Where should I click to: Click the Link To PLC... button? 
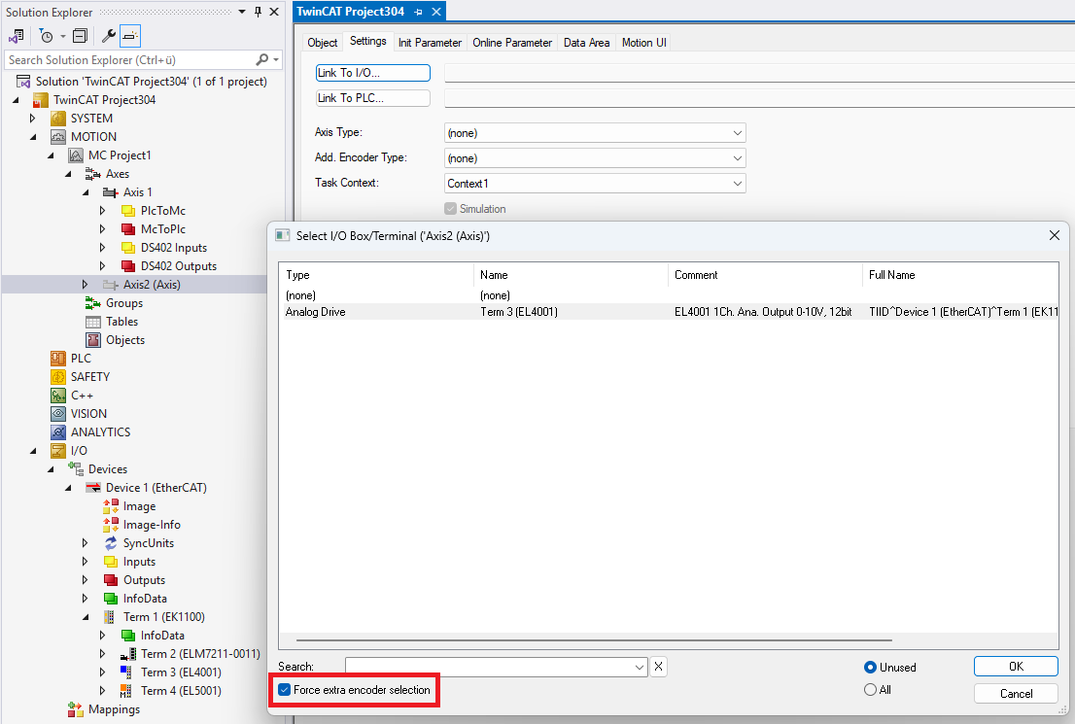373,98
